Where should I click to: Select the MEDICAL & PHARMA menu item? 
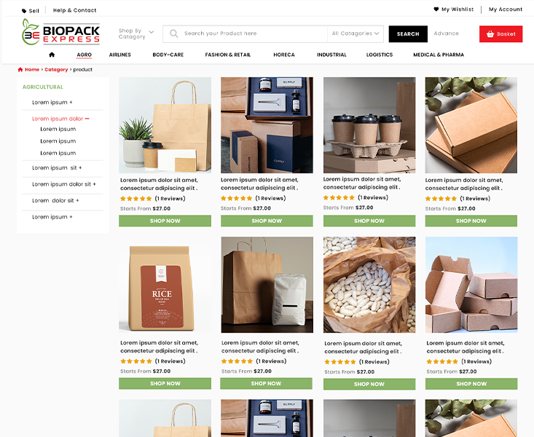439,55
